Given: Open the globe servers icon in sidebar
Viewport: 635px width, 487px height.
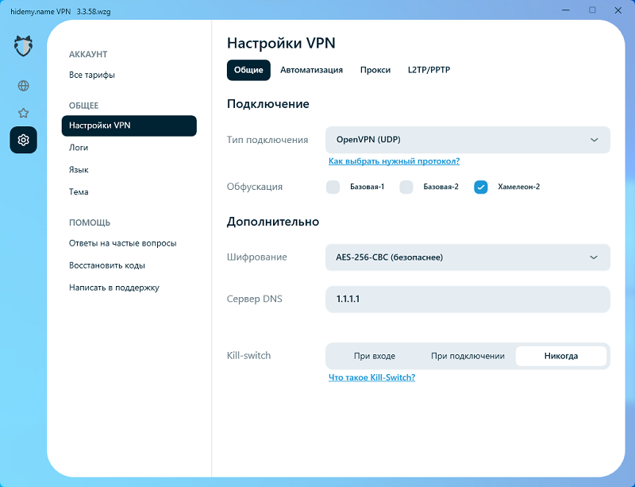Looking at the screenshot, I should point(23,86).
